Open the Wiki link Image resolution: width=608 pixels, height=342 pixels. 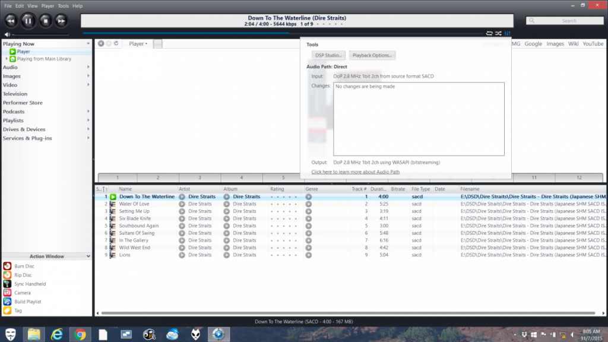coord(573,44)
